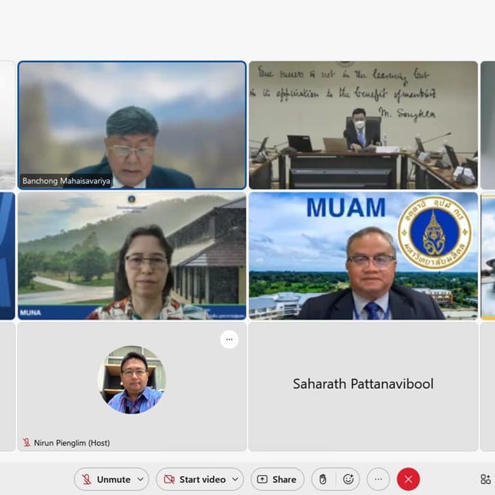The height and width of the screenshot is (495, 495).
Task: Click the muted mic icon beside Nirun Pienglim
Action: point(27,443)
